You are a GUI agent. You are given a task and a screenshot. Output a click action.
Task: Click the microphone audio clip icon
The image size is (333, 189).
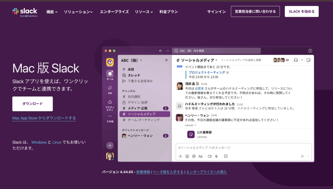(216, 156)
